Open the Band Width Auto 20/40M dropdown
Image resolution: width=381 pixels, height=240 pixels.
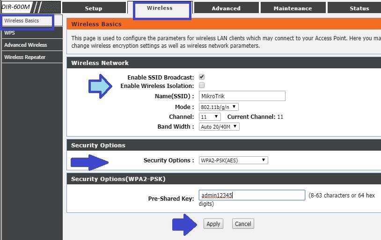219,127
